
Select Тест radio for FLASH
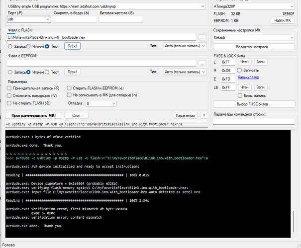click(x=52, y=46)
